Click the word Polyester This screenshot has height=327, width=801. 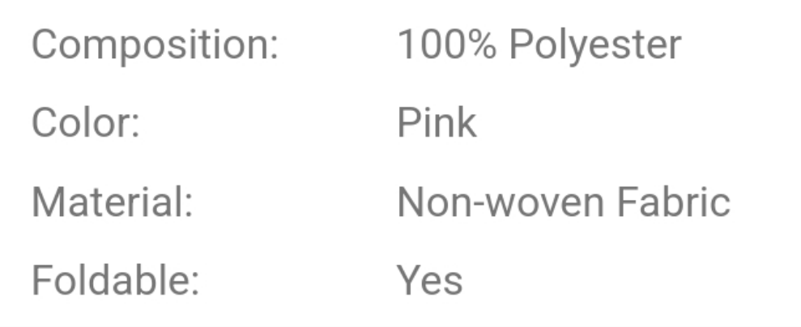pos(595,46)
